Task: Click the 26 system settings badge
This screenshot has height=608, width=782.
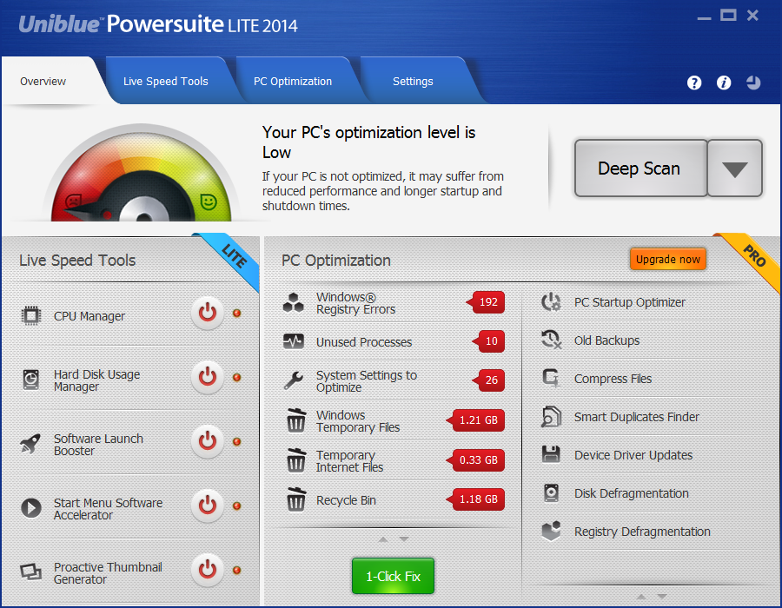Action: [x=488, y=380]
